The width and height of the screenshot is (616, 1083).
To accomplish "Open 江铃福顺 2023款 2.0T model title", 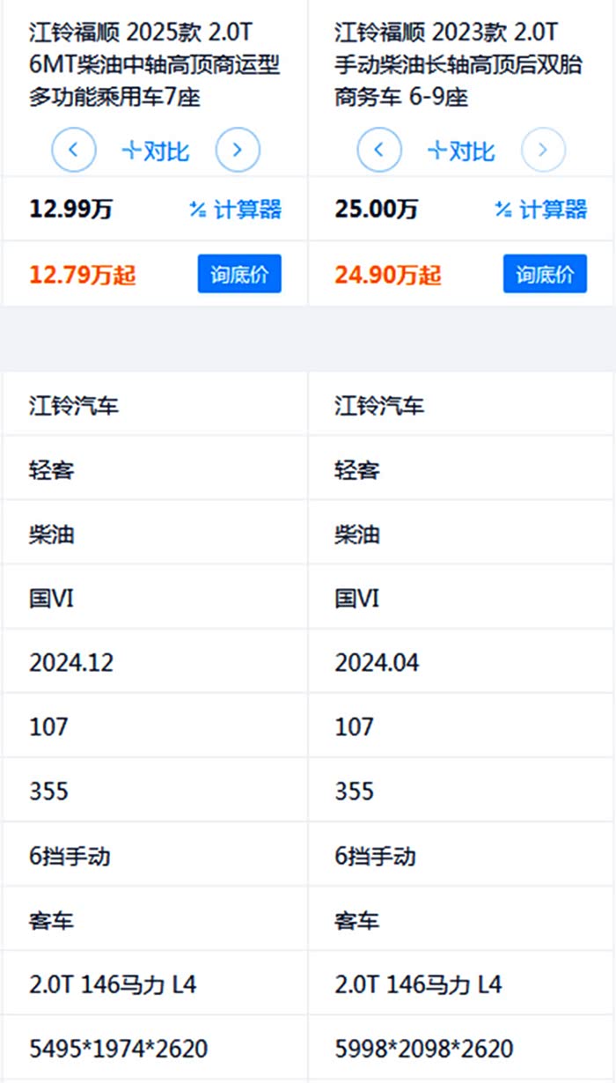I will 458,65.
